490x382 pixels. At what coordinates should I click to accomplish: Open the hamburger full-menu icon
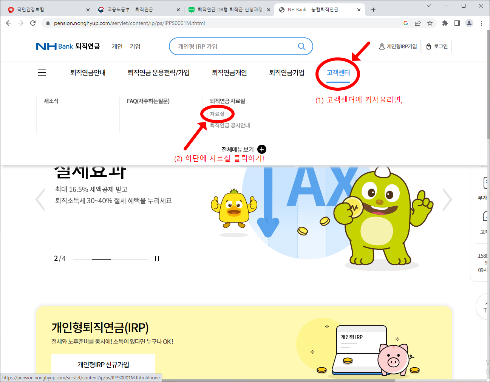42,73
